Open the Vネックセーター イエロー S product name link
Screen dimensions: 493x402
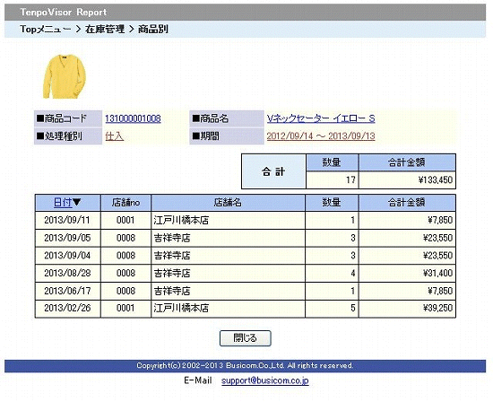[x=321, y=118]
